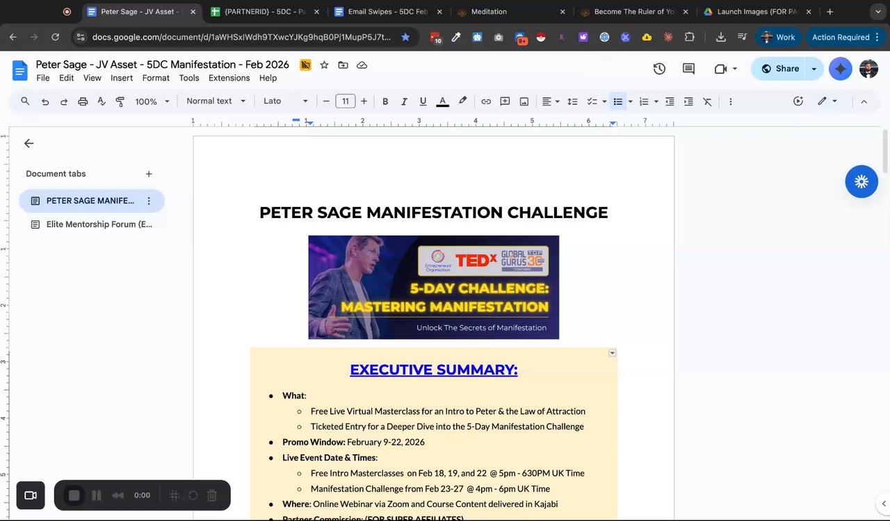Open the Insert menu
This screenshot has height=521, width=890.
pyautogui.click(x=122, y=78)
